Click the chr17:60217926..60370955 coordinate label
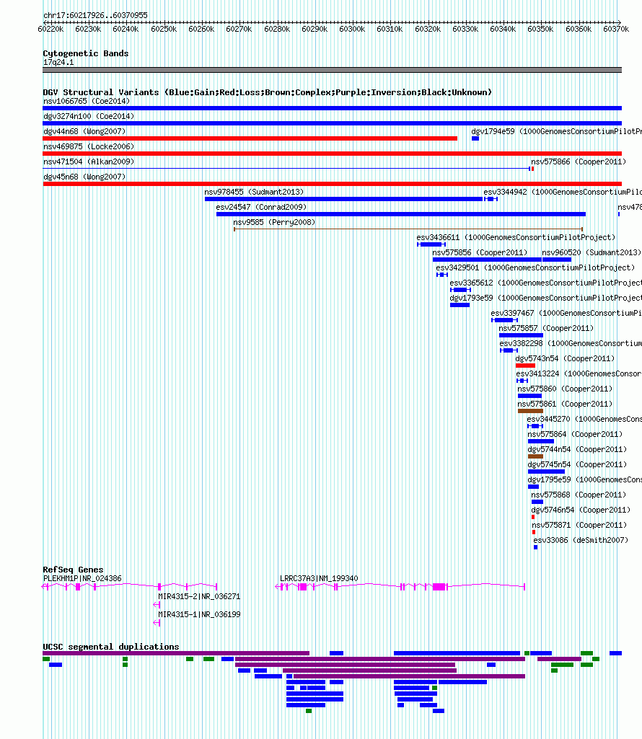The image size is (642, 739). 95,15
